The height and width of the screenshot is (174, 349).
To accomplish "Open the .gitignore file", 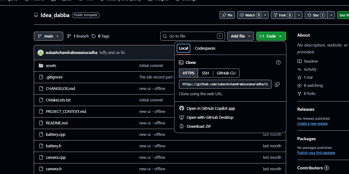I will (x=54, y=77).
